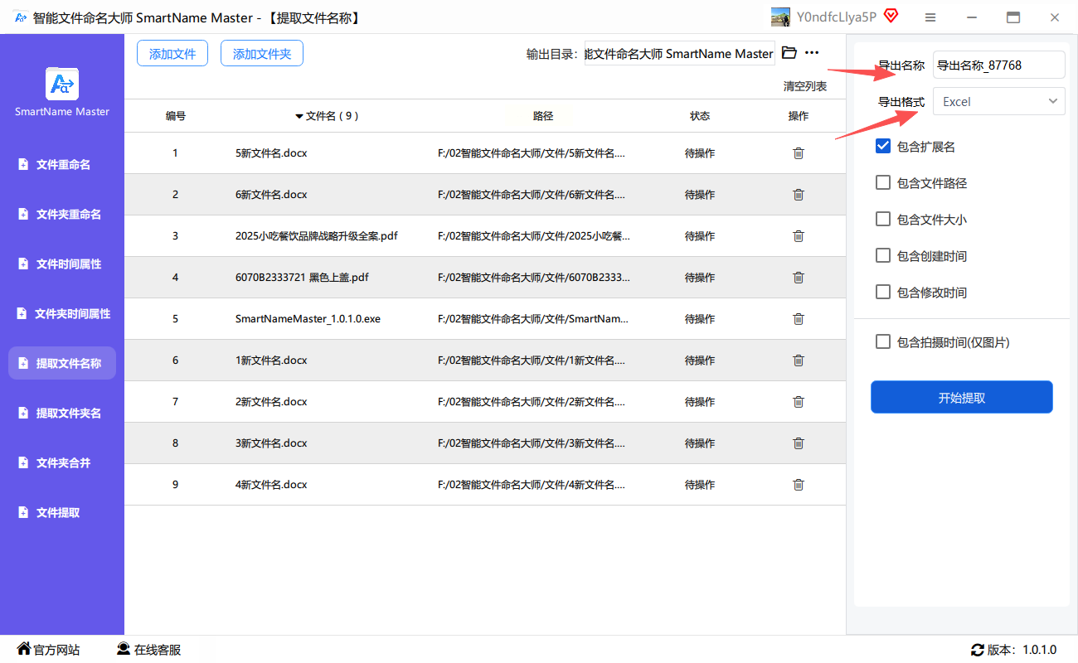The height and width of the screenshot is (663, 1078).
Task: Open output directory folder icon
Action: 789,53
